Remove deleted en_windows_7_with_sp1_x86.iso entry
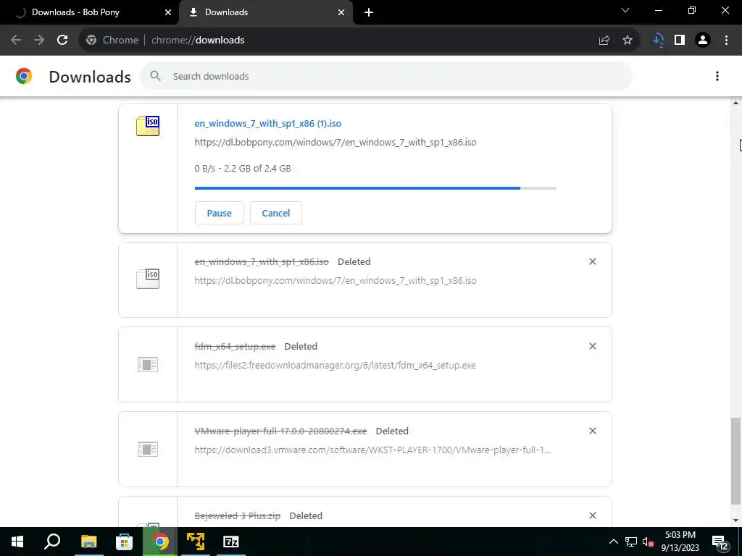This screenshot has width=742, height=556. click(593, 261)
